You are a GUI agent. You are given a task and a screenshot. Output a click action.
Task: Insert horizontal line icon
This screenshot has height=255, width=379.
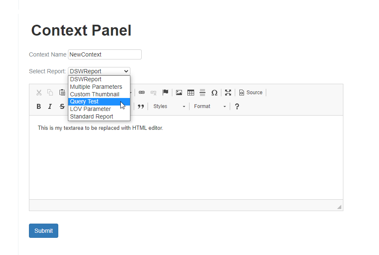click(x=202, y=93)
